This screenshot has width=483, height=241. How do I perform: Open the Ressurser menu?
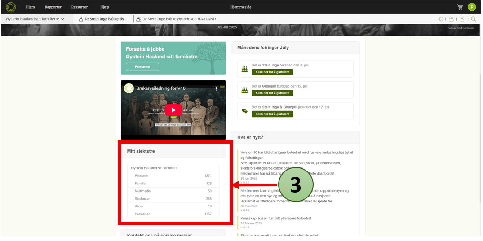point(80,7)
